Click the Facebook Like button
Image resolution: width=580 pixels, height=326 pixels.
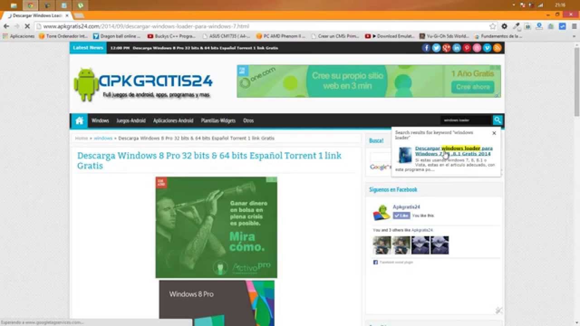pyautogui.click(x=401, y=216)
